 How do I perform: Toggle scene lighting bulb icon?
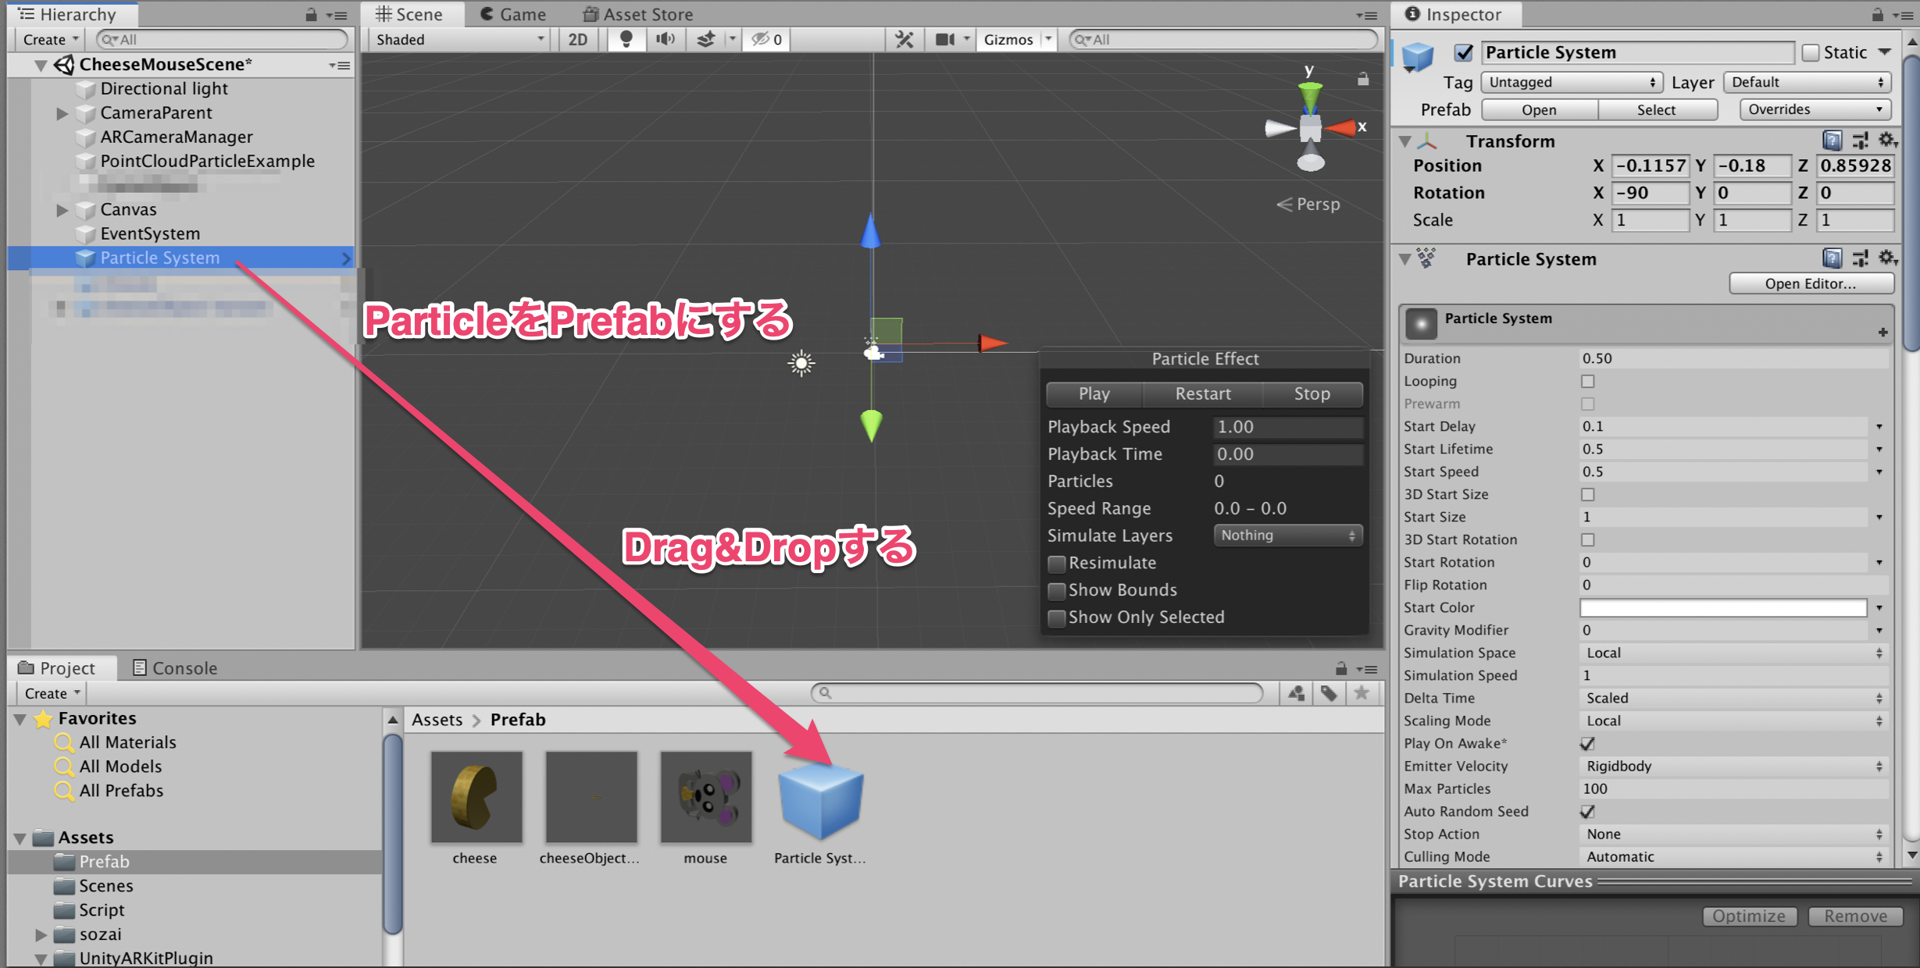(626, 39)
